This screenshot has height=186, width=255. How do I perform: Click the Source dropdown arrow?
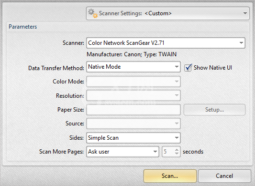coord(177,124)
